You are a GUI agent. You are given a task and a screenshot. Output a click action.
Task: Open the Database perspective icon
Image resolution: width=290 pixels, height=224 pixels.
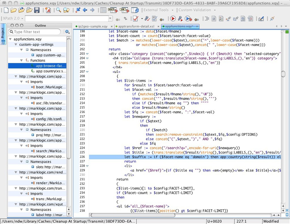pos(135,10)
